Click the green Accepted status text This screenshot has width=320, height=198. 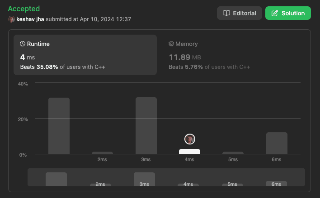pyautogui.click(x=24, y=9)
